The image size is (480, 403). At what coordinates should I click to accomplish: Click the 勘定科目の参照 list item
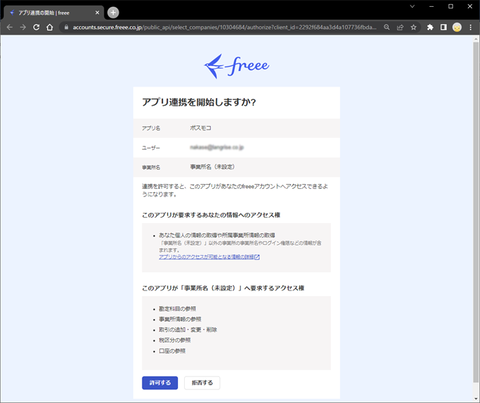click(177, 309)
